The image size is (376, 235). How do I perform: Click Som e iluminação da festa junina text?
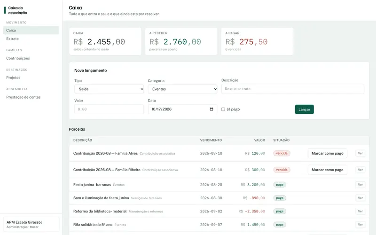[101, 198]
